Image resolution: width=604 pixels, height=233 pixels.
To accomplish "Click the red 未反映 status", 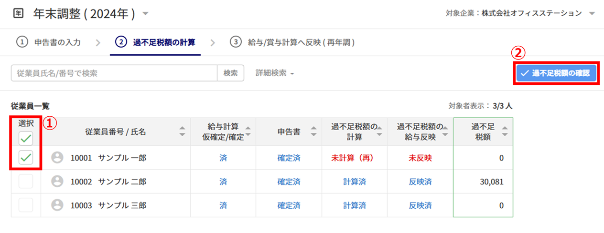I will click(421, 158).
